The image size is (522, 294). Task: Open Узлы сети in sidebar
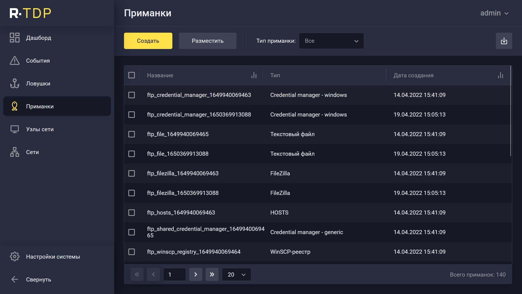click(57, 129)
